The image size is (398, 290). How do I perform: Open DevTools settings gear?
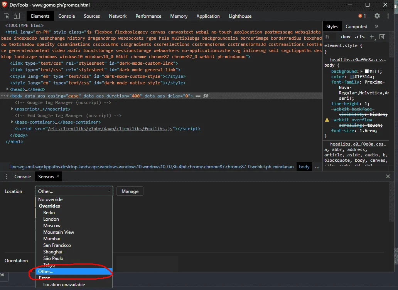tap(377, 16)
